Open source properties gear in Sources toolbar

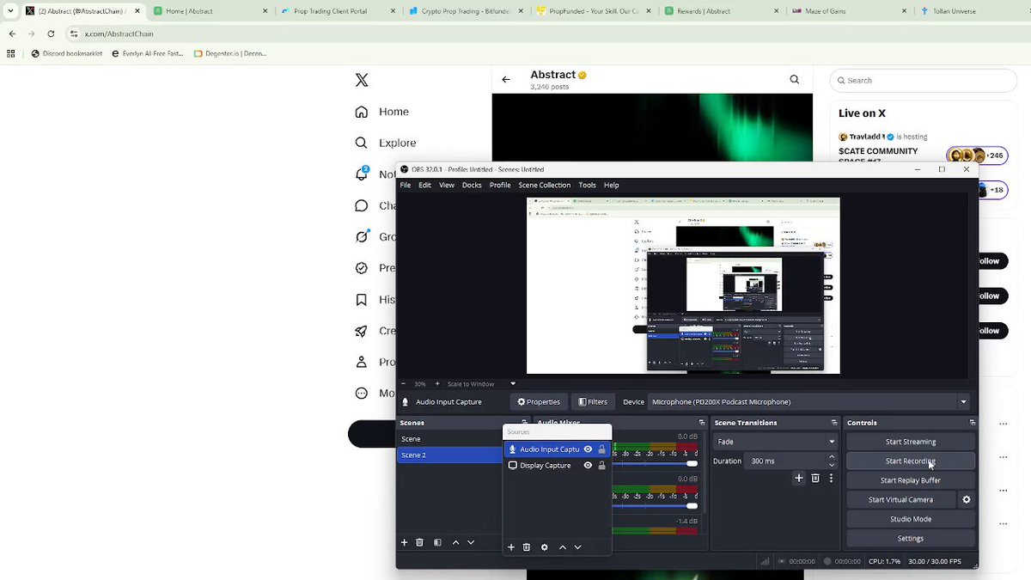(x=544, y=547)
